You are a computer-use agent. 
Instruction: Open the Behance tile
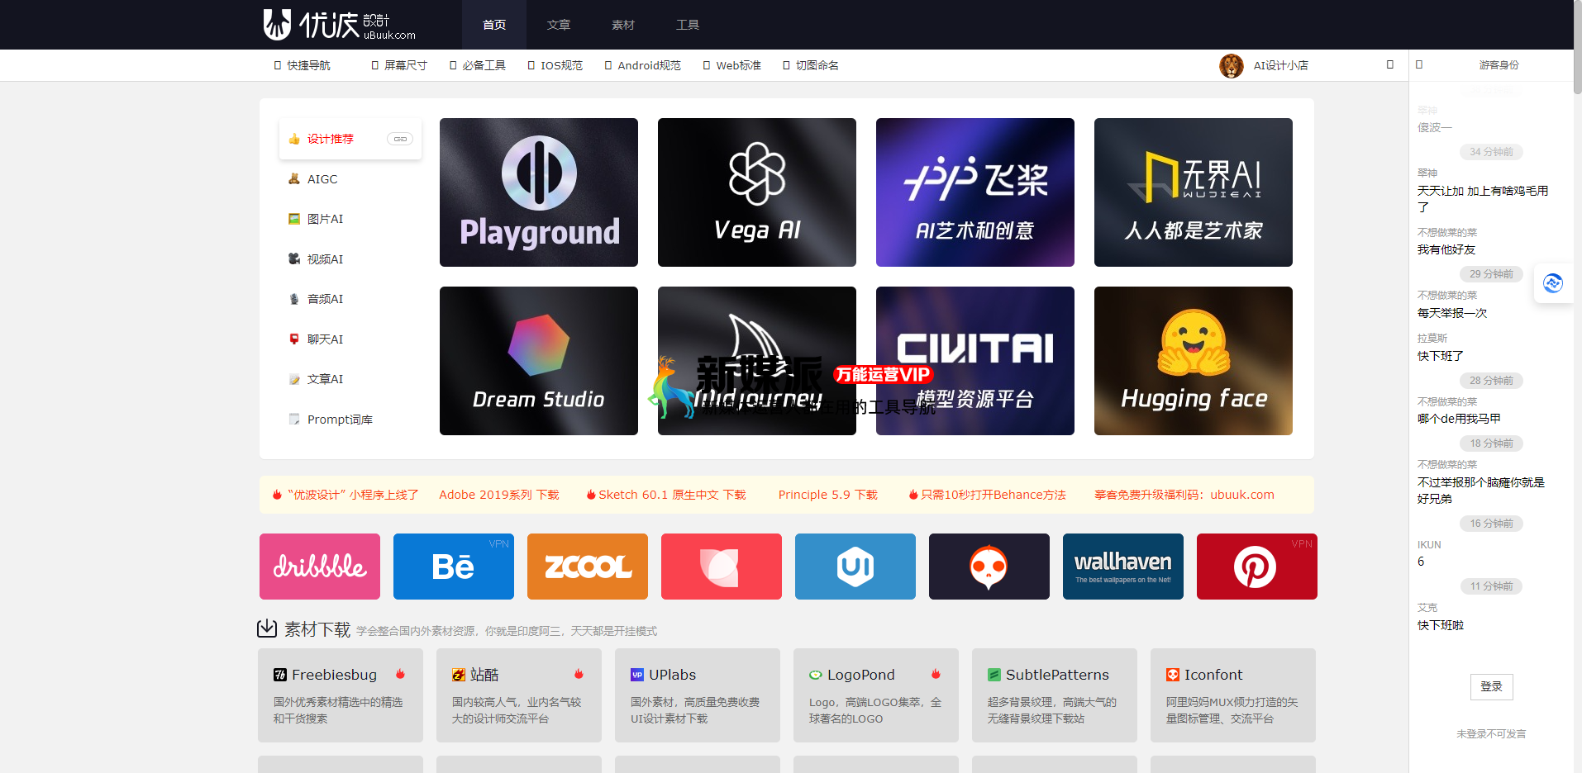coord(454,567)
